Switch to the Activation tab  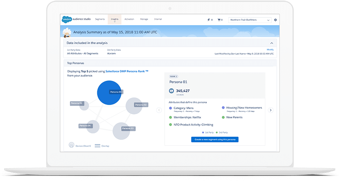(x=129, y=19)
